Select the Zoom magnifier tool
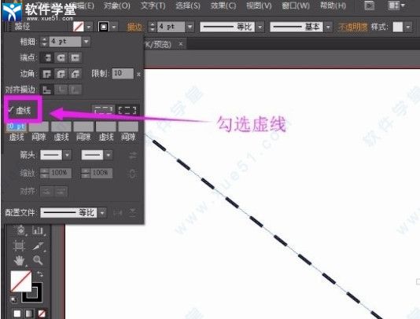 pyautogui.click(x=38, y=260)
